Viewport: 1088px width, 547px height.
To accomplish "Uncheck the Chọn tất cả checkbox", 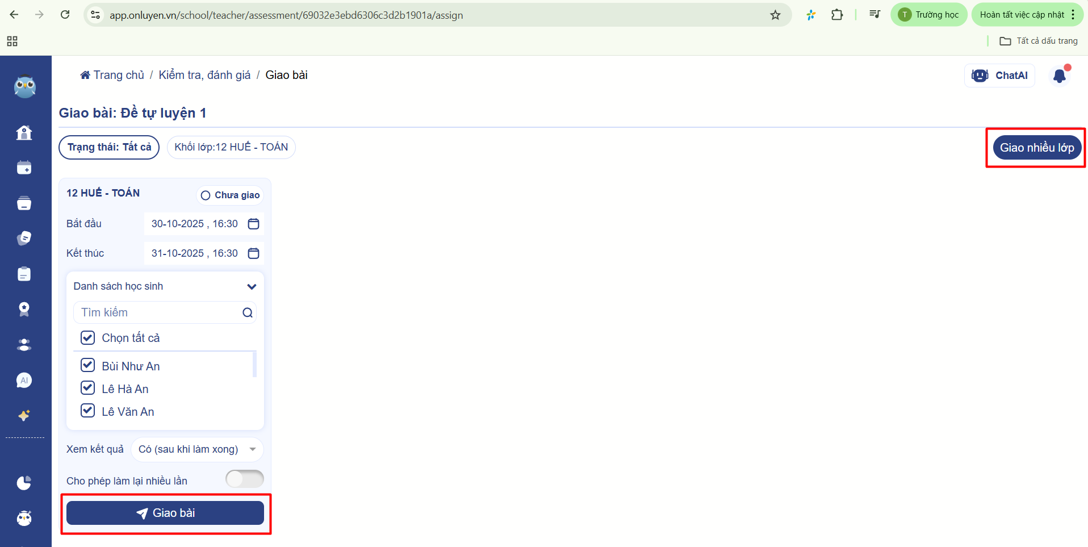I will [87, 338].
